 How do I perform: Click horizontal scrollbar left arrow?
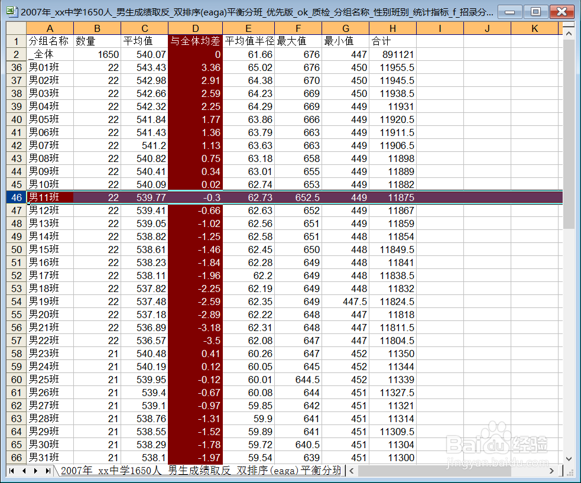pos(351,471)
